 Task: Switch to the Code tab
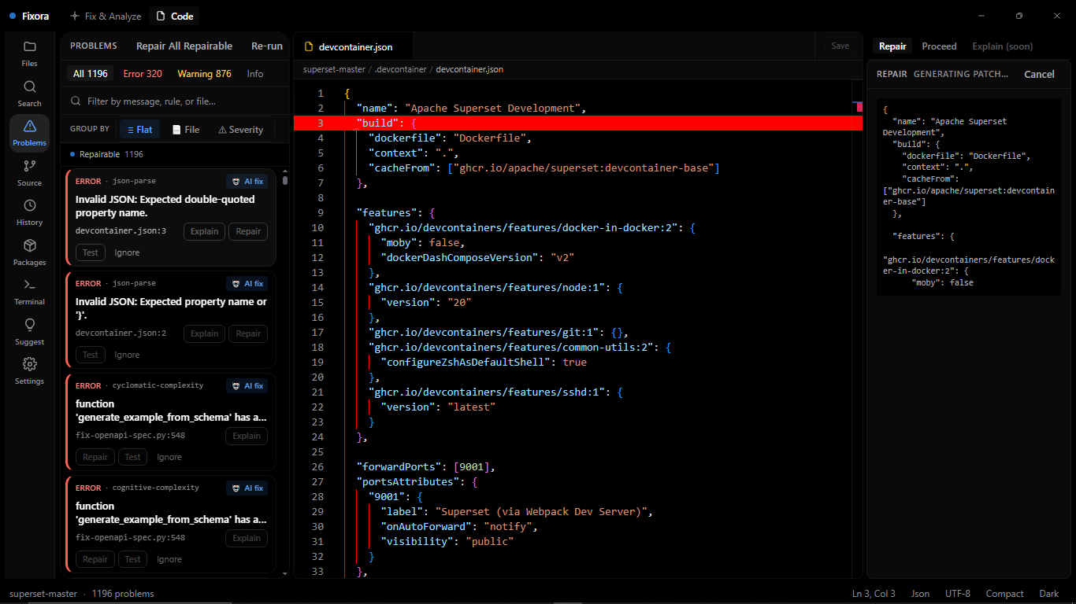point(175,16)
